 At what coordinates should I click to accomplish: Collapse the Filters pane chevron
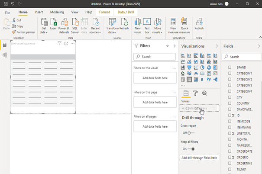(x=175, y=46)
